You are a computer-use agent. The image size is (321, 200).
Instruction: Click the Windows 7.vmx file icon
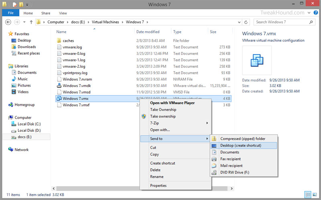[59, 98]
